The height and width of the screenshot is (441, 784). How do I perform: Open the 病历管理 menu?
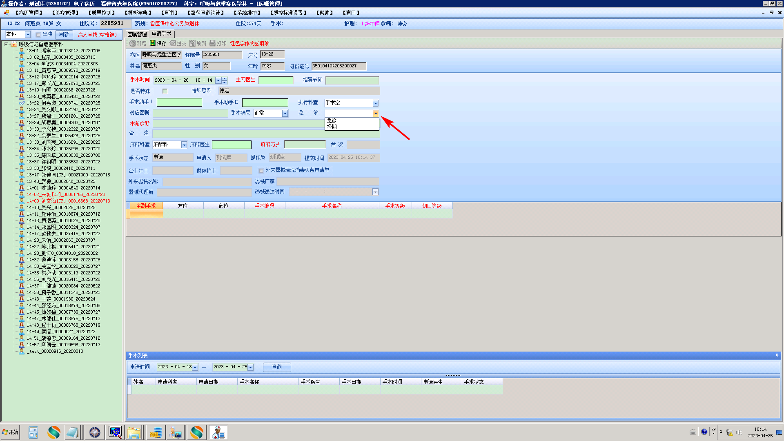29,13
